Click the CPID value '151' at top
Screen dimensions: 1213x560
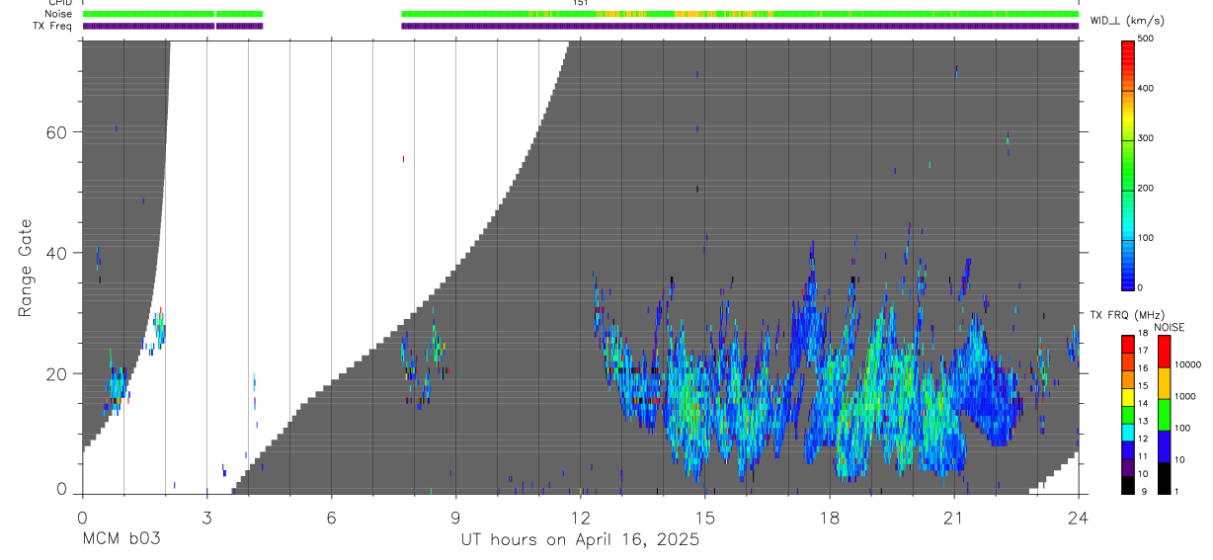(581, 3)
